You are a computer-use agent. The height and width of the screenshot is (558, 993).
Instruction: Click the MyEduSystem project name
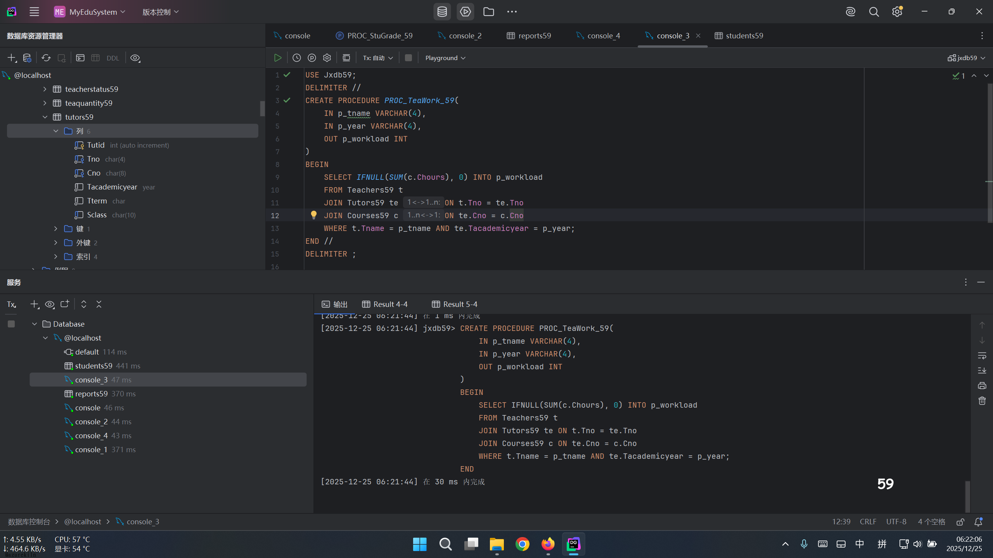[93, 12]
